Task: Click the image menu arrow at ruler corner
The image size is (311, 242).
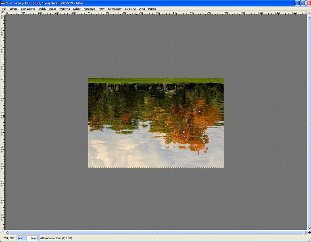Action: click(2, 13)
